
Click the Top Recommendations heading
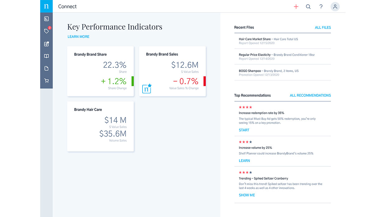(x=252, y=95)
